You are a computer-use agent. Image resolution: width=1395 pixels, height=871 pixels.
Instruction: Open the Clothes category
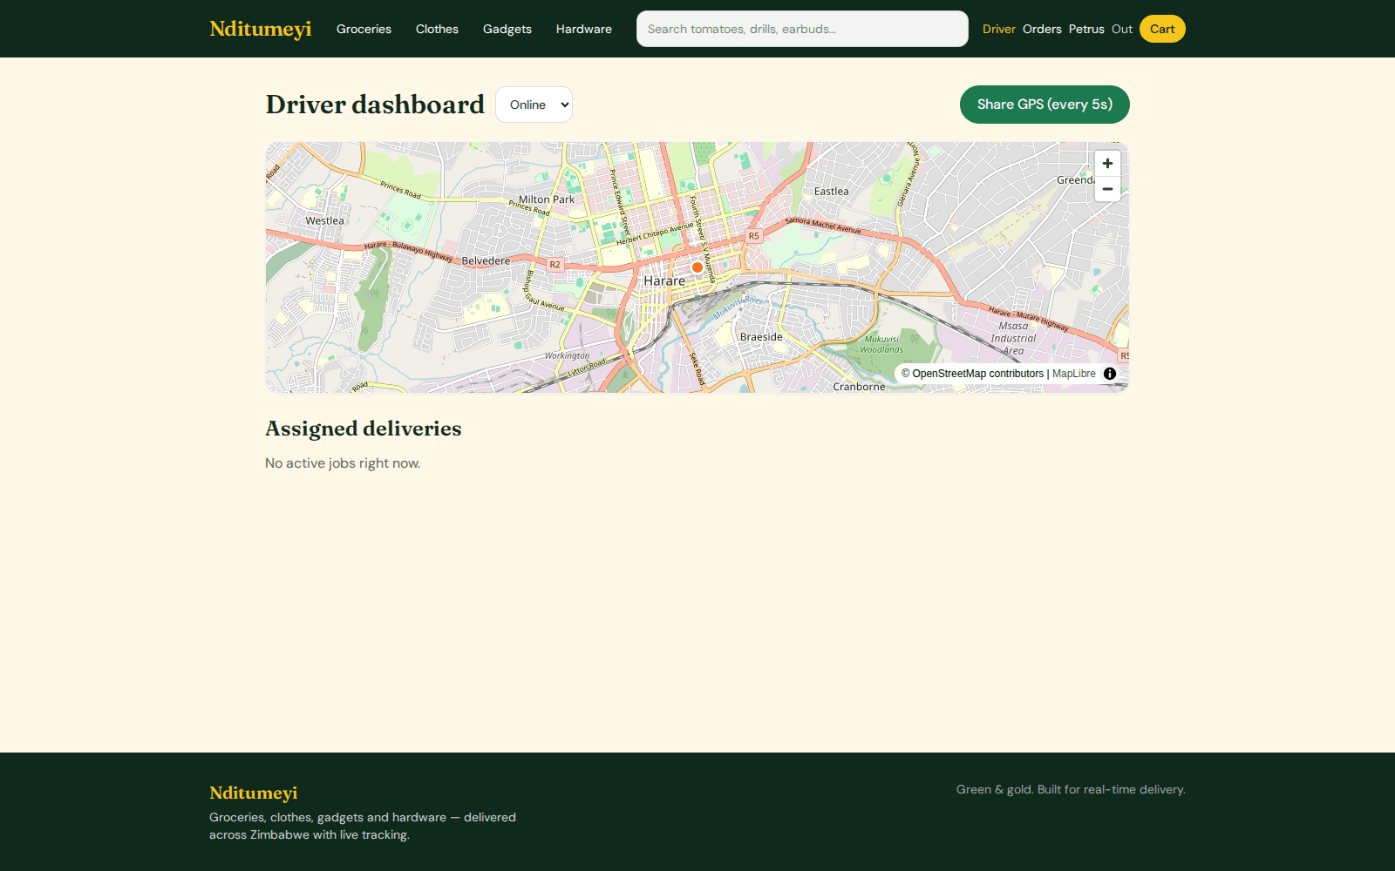pos(437,29)
